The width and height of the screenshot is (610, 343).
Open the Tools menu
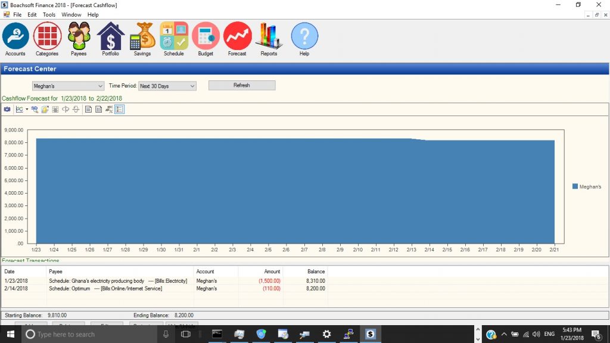[49, 15]
